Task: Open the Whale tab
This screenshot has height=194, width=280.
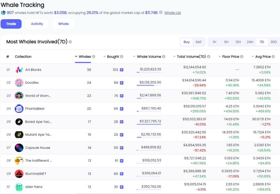Action: click(63, 24)
